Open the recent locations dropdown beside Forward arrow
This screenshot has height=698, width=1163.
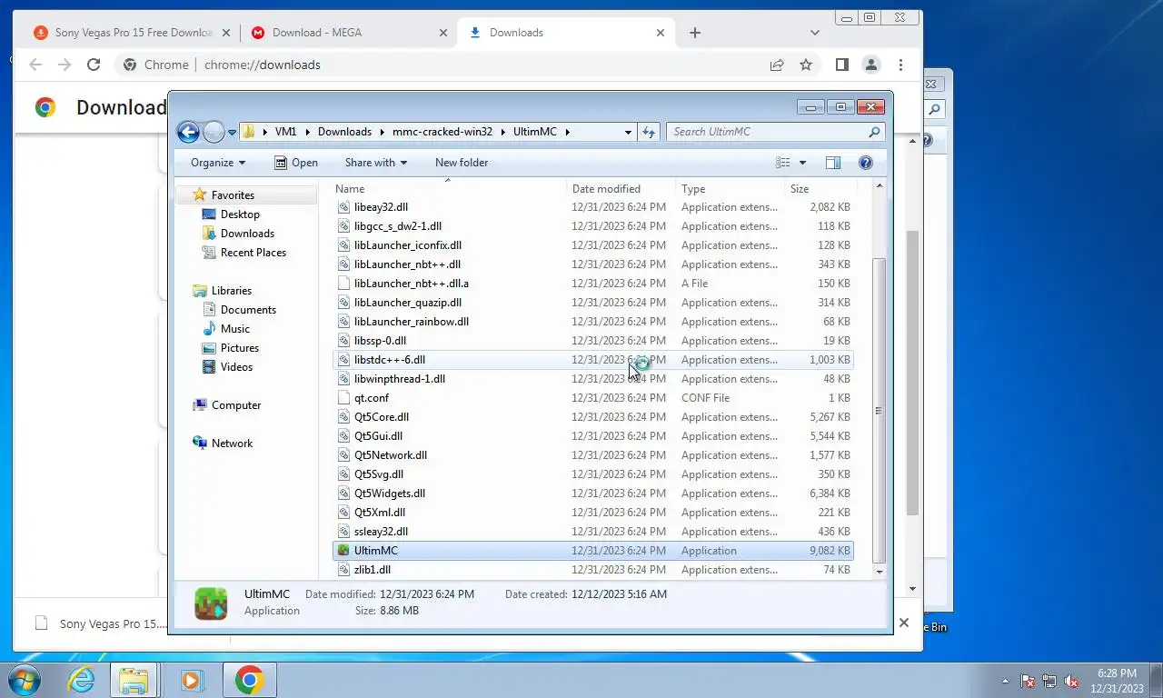232,132
